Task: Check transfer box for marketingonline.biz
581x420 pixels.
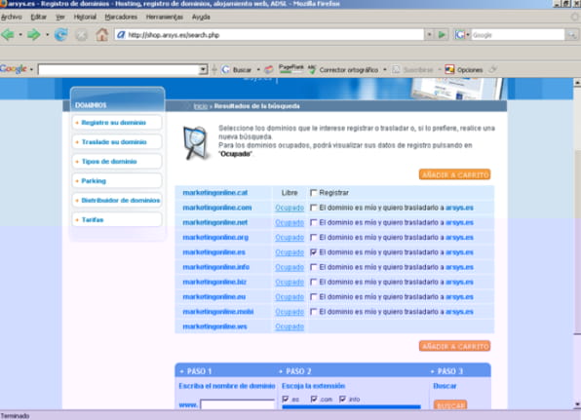Action: click(x=314, y=282)
